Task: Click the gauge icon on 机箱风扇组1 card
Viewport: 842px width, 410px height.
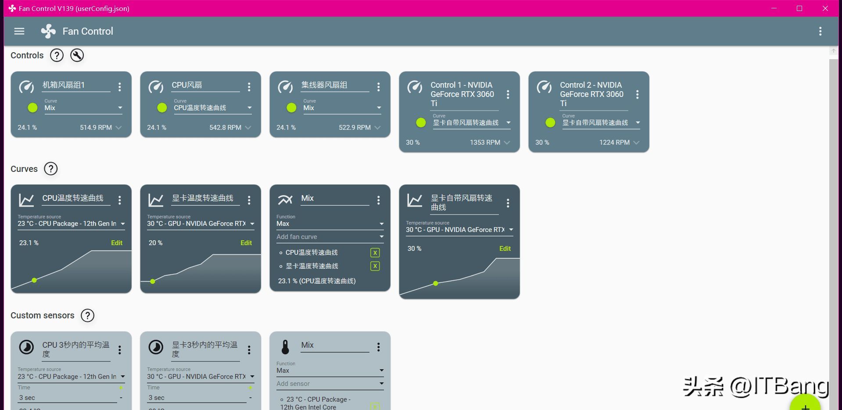Action: point(26,86)
